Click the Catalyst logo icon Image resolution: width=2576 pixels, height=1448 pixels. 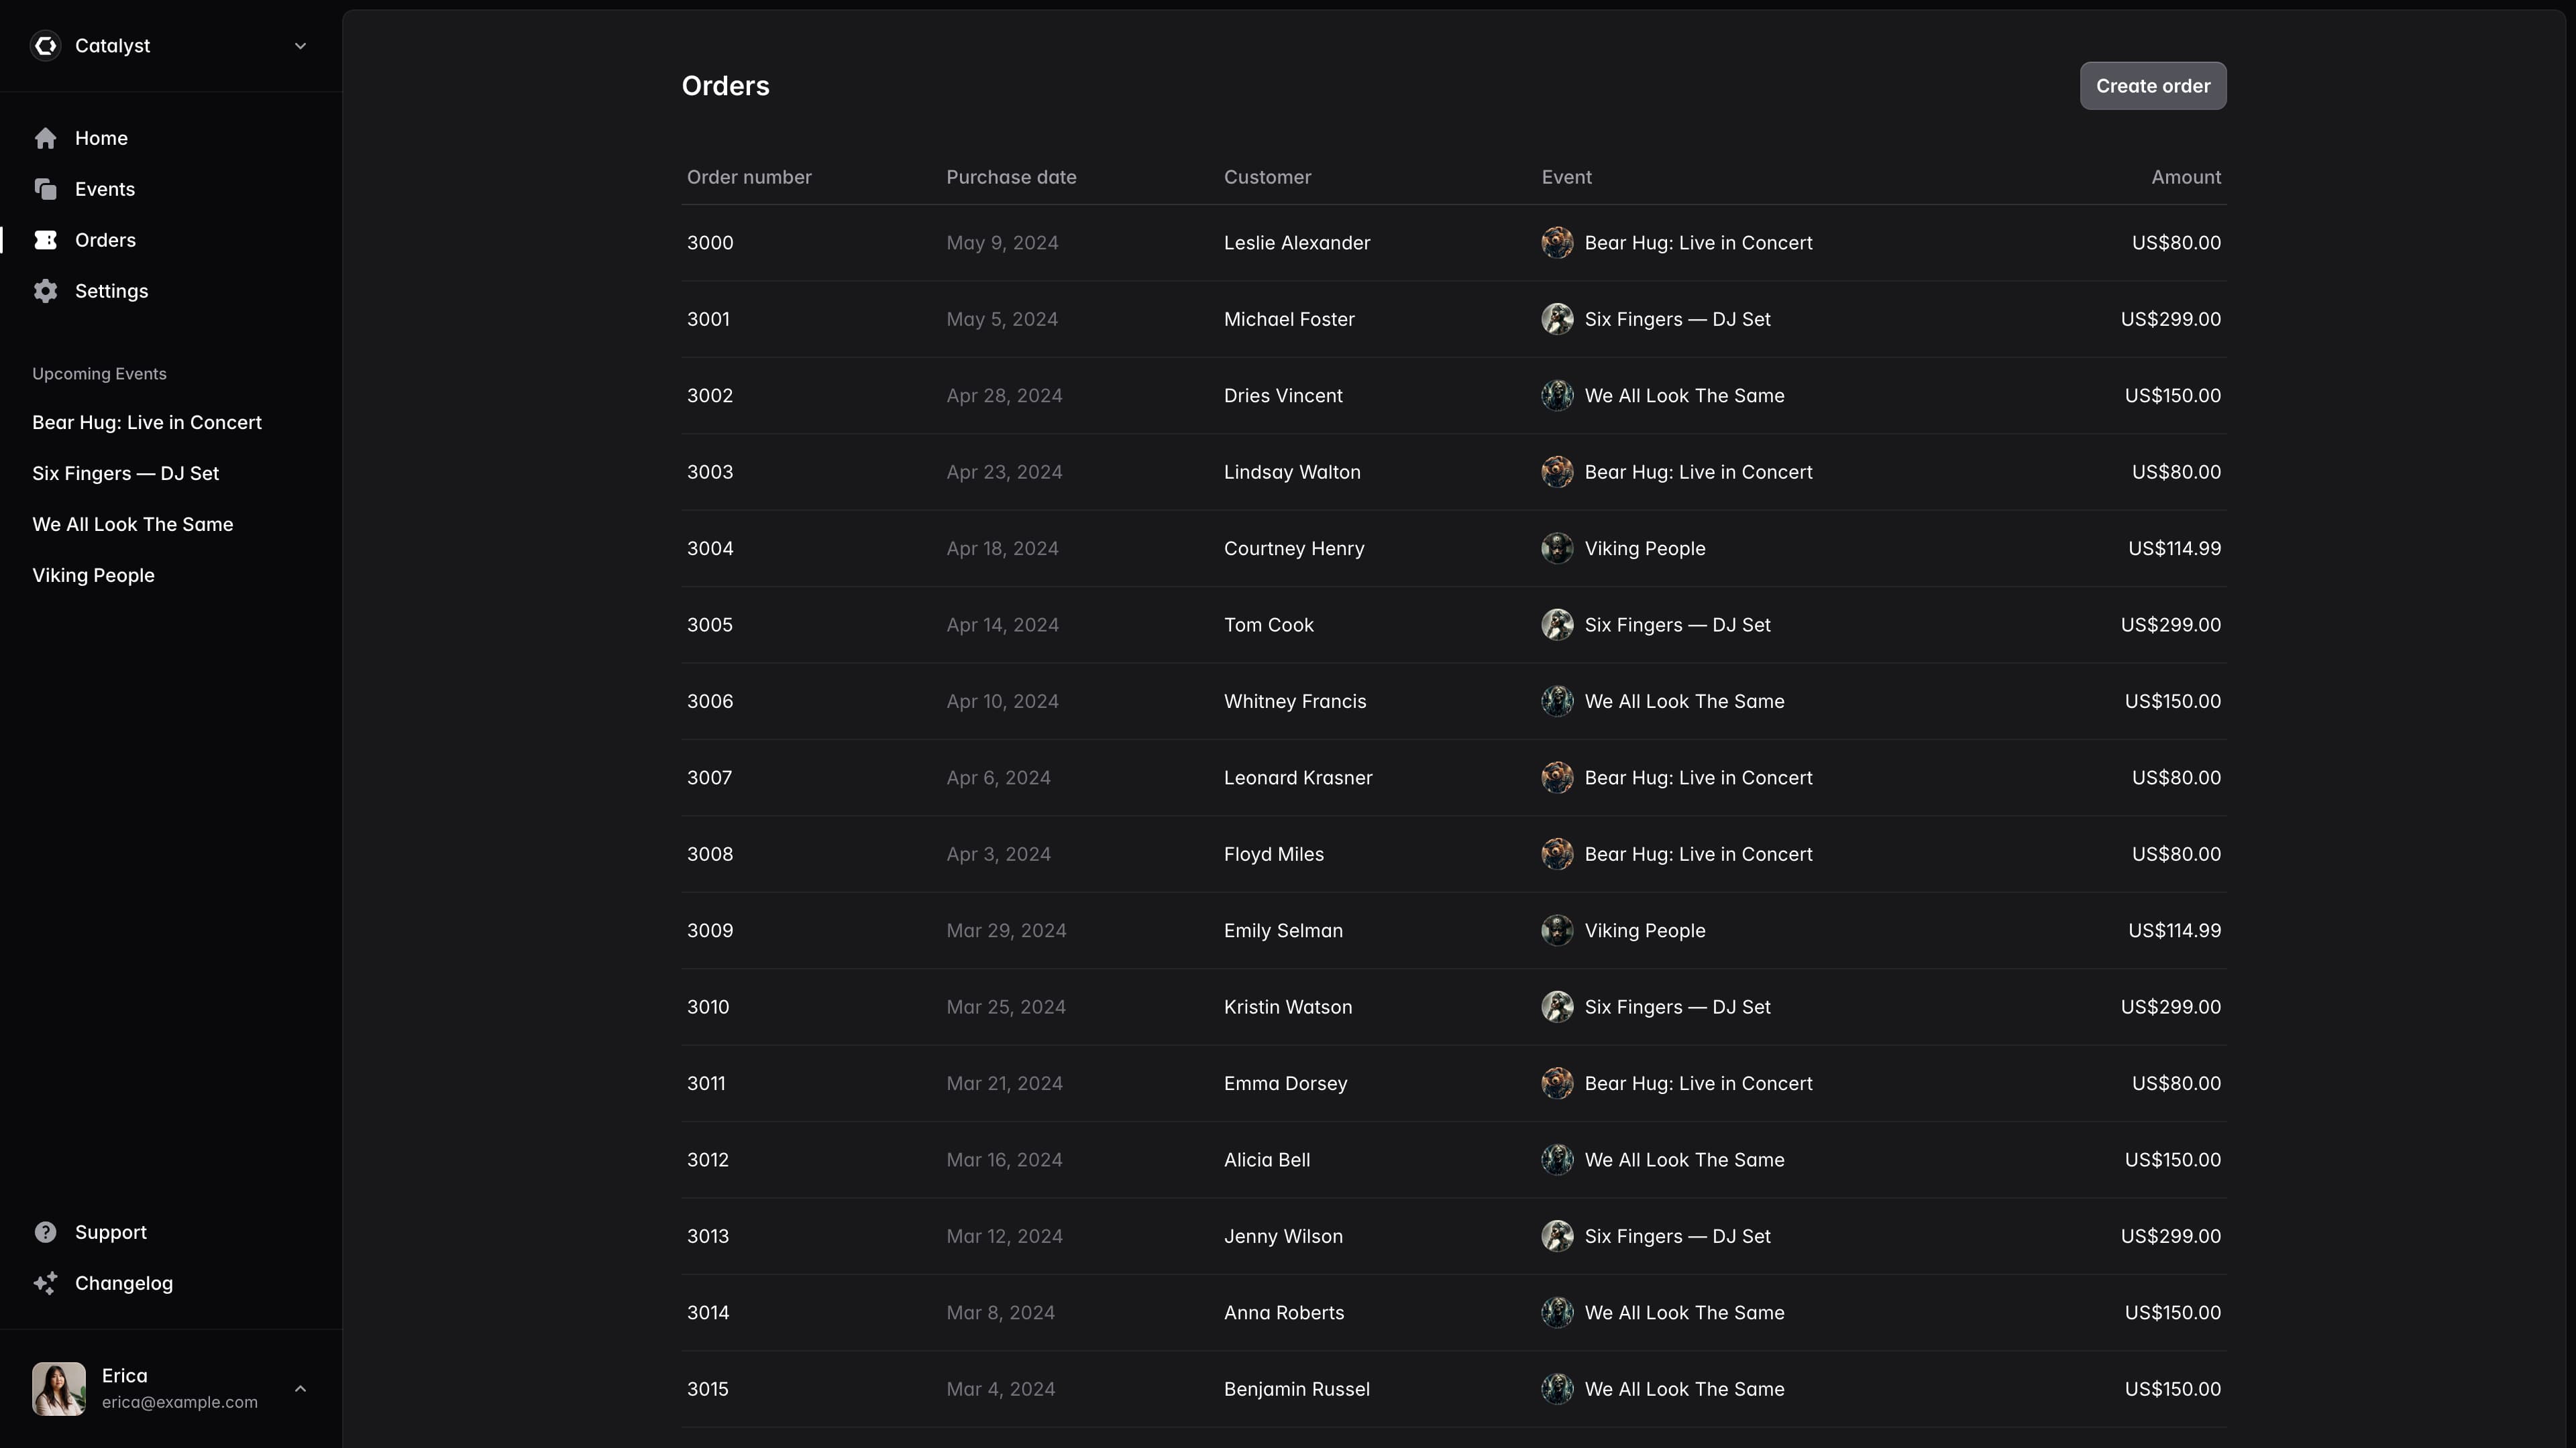(x=46, y=46)
